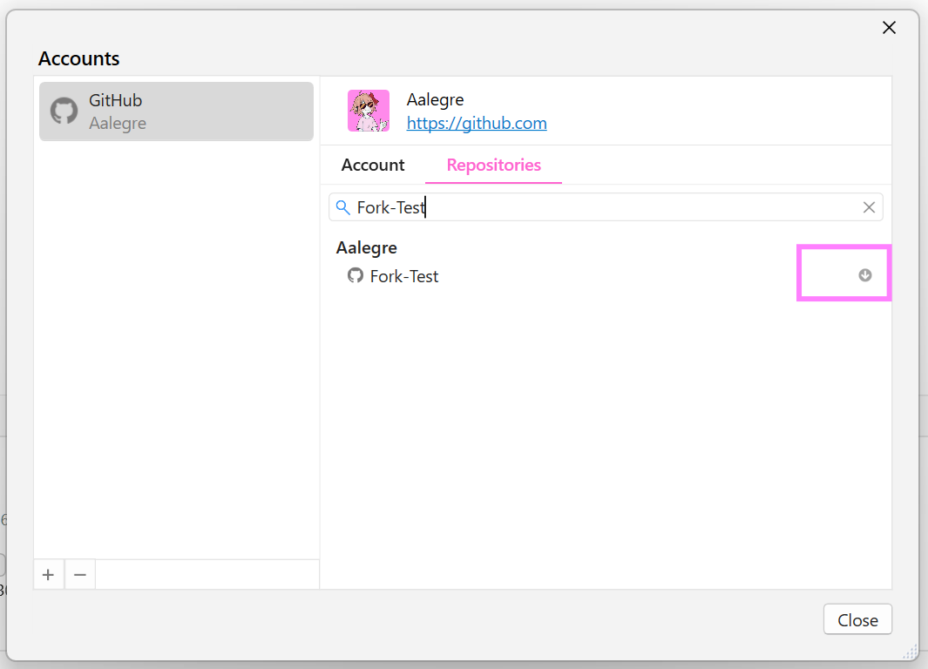The height and width of the screenshot is (669, 928).
Task: Clear the search with the X icon
Action: point(869,207)
